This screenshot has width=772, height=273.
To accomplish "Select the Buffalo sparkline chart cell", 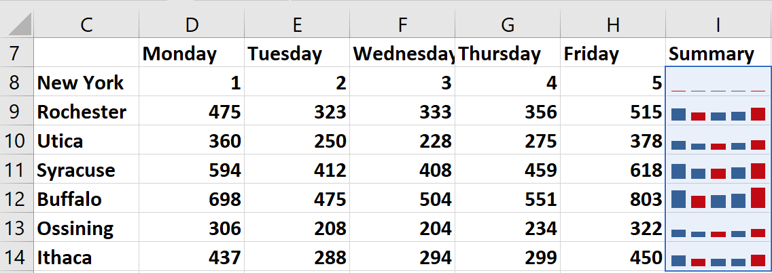I will (718, 199).
